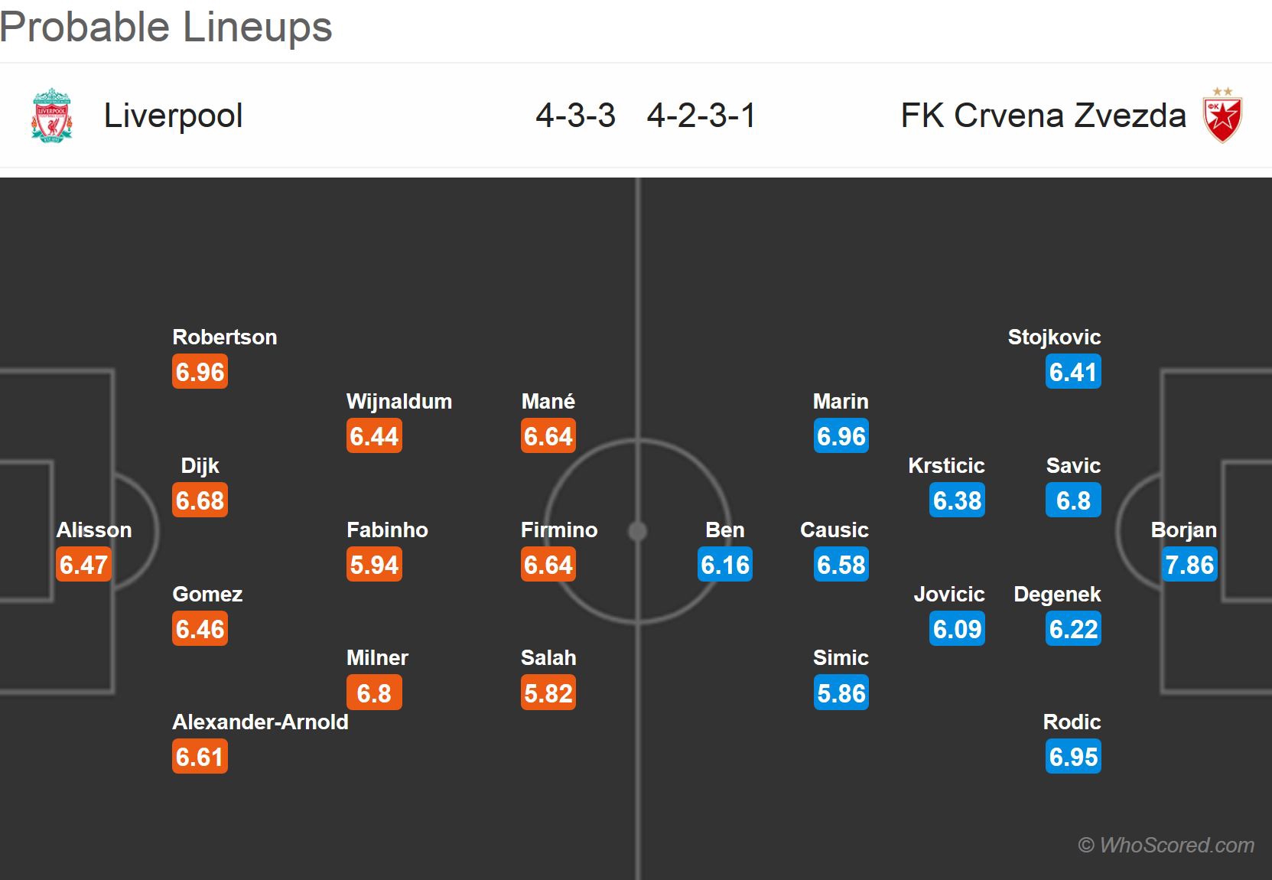Open the Liverpool team name link
The height and width of the screenshot is (880, 1272).
(x=173, y=116)
